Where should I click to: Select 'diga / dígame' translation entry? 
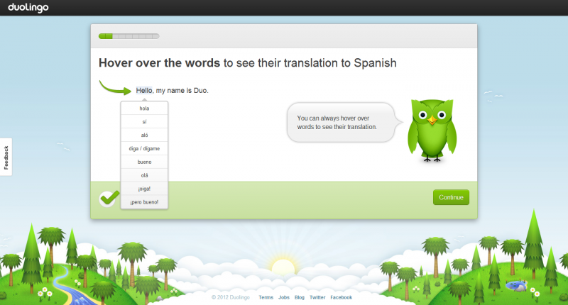(144, 148)
